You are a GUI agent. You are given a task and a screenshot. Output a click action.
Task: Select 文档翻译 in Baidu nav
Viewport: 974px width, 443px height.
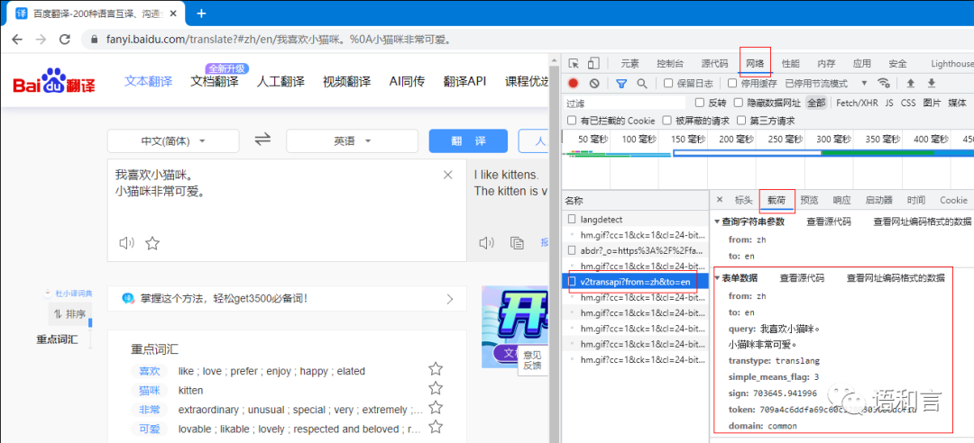click(x=215, y=81)
